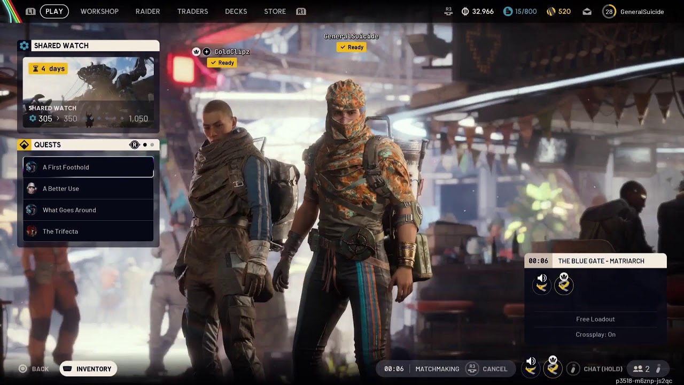The image size is (684, 385).
Task: Click the R1 bumper icon after STORE
Action: pos(301,11)
